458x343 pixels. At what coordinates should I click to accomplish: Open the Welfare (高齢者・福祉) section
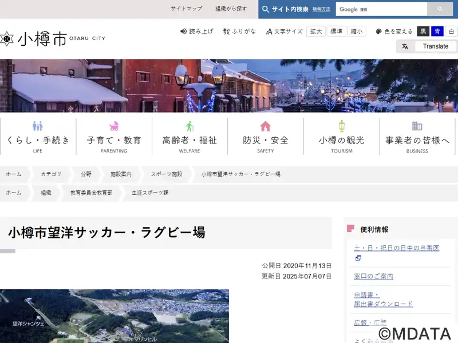(189, 135)
